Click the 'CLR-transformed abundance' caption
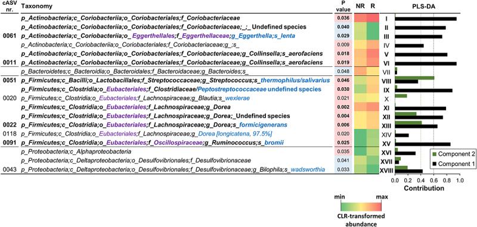The image size is (477, 227). [361, 220]
